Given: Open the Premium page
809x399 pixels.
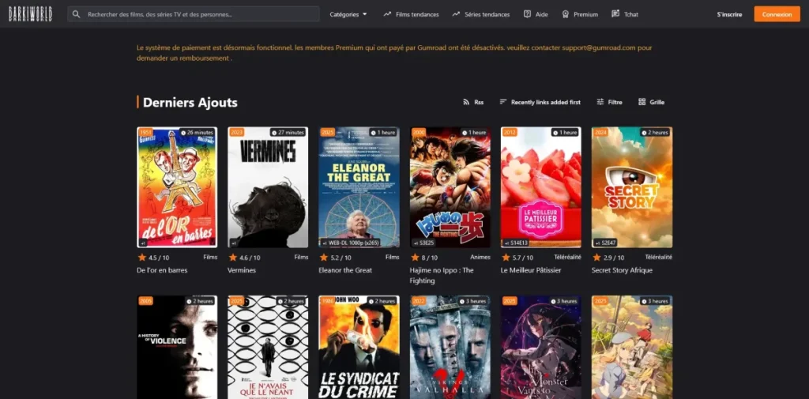Looking at the screenshot, I should (580, 14).
